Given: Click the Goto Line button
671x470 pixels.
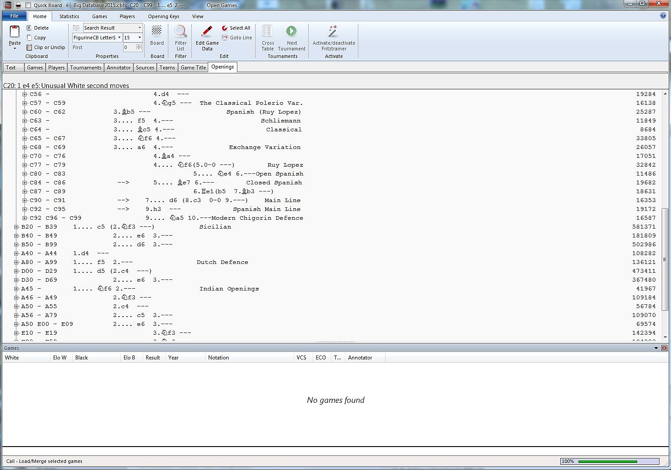Looking at the screenshot, I should 237,38.
